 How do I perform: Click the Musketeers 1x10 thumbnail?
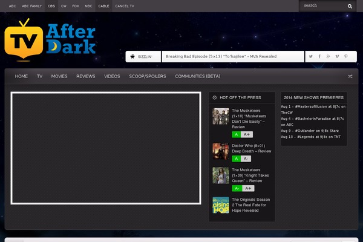coord(221,116)
